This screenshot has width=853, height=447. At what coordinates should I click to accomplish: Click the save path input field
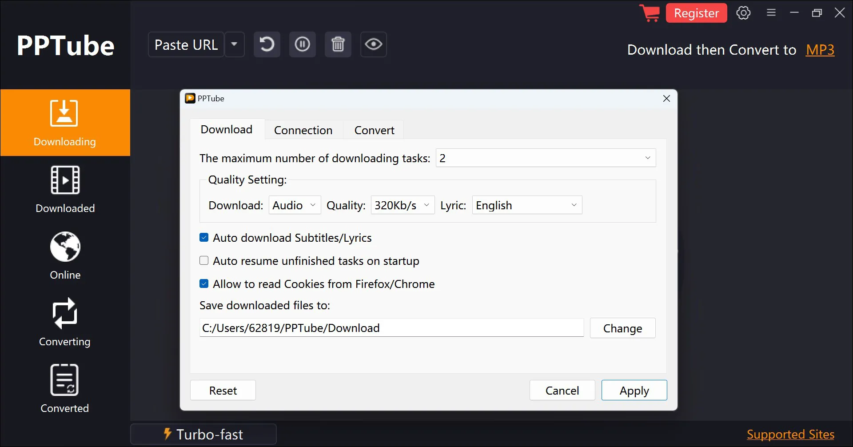[x=391, y=328]
